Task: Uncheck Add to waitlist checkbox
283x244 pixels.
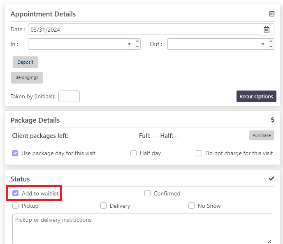Action: pyautogui.click(x=15, y=193)
